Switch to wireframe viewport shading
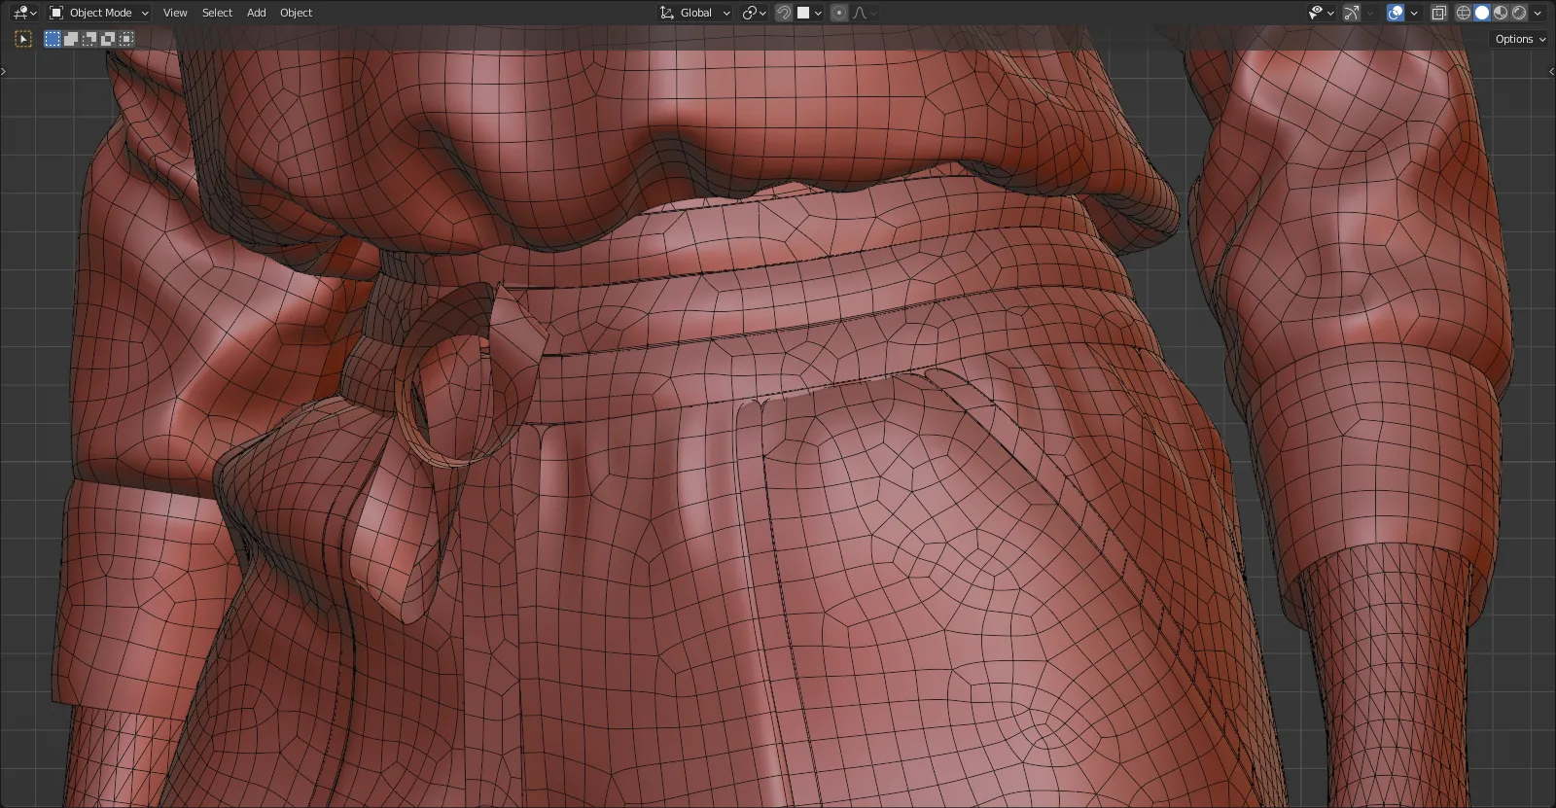 coord(1464,13)
